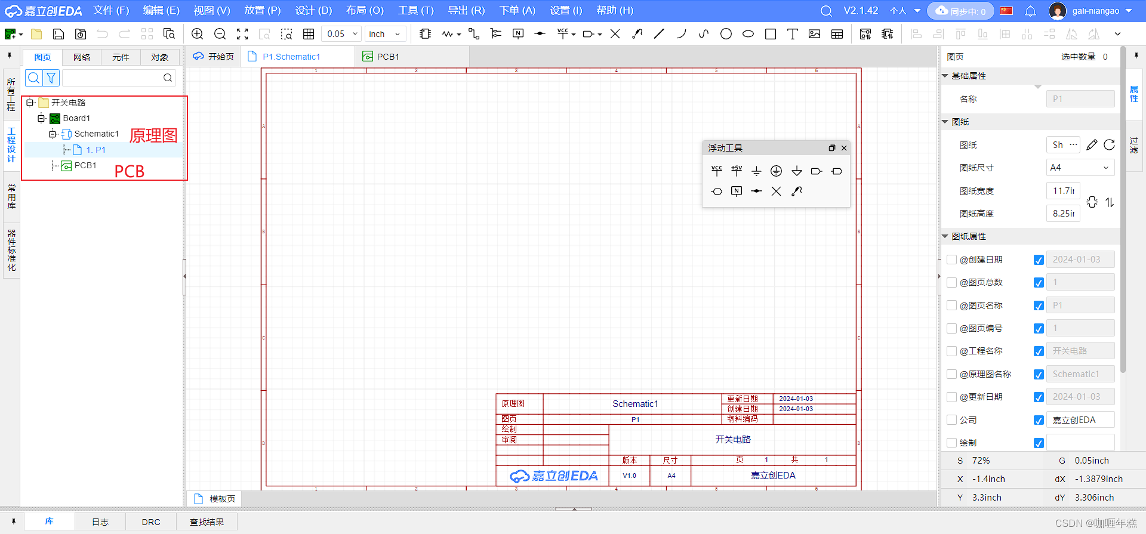The image size is (1146, 534).
Task: Open the project folder icon in the toolbar
Action: tap(36, 34)
